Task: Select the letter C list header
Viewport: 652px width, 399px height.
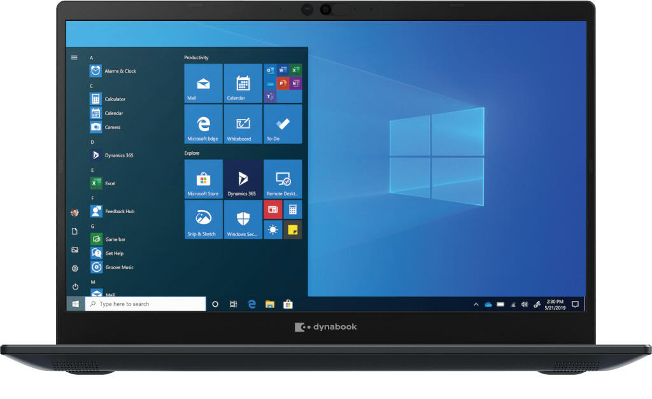Action: 92,86
